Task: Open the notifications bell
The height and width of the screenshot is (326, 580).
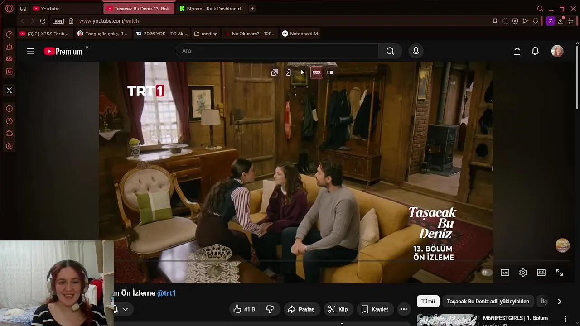Action: point(535,51)
